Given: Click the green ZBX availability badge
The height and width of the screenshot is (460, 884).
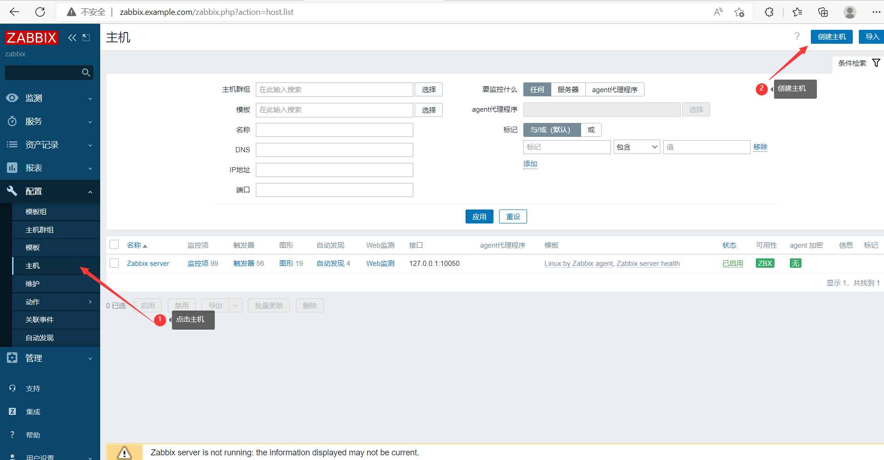Looking at the screenshot, I should pyautogui.click(x=765, y=264).
